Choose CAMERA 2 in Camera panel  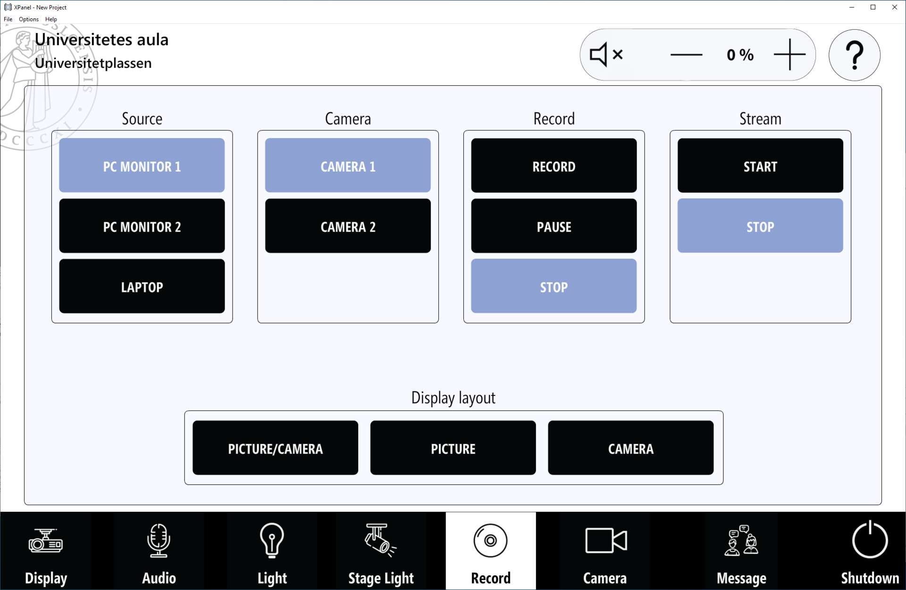[348, 226]
